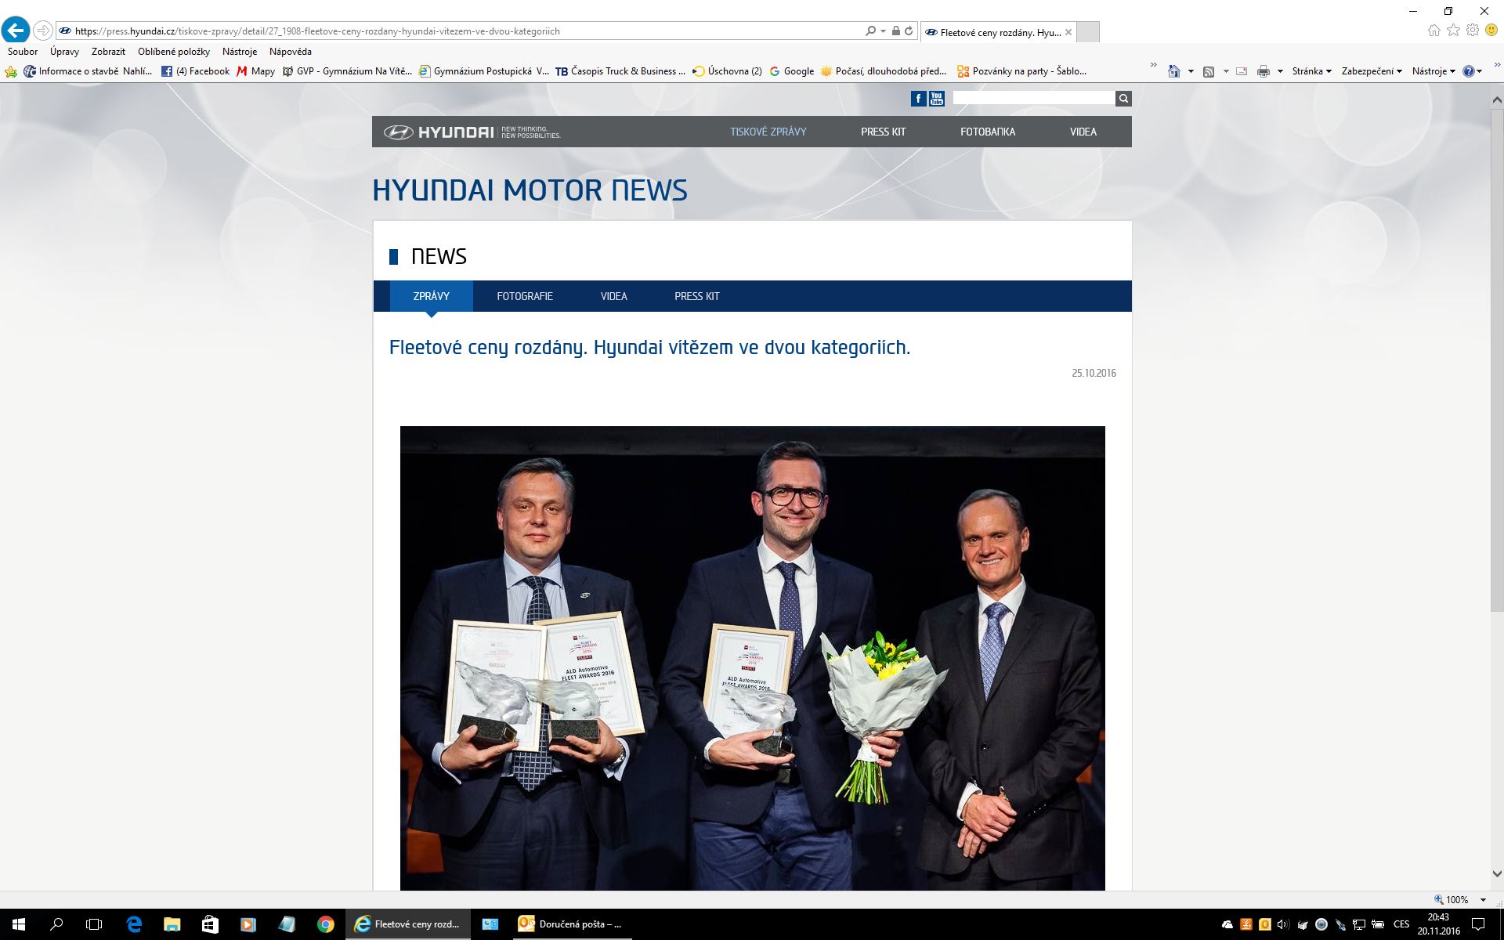Click the site search text field

(x=1034, y=98)
